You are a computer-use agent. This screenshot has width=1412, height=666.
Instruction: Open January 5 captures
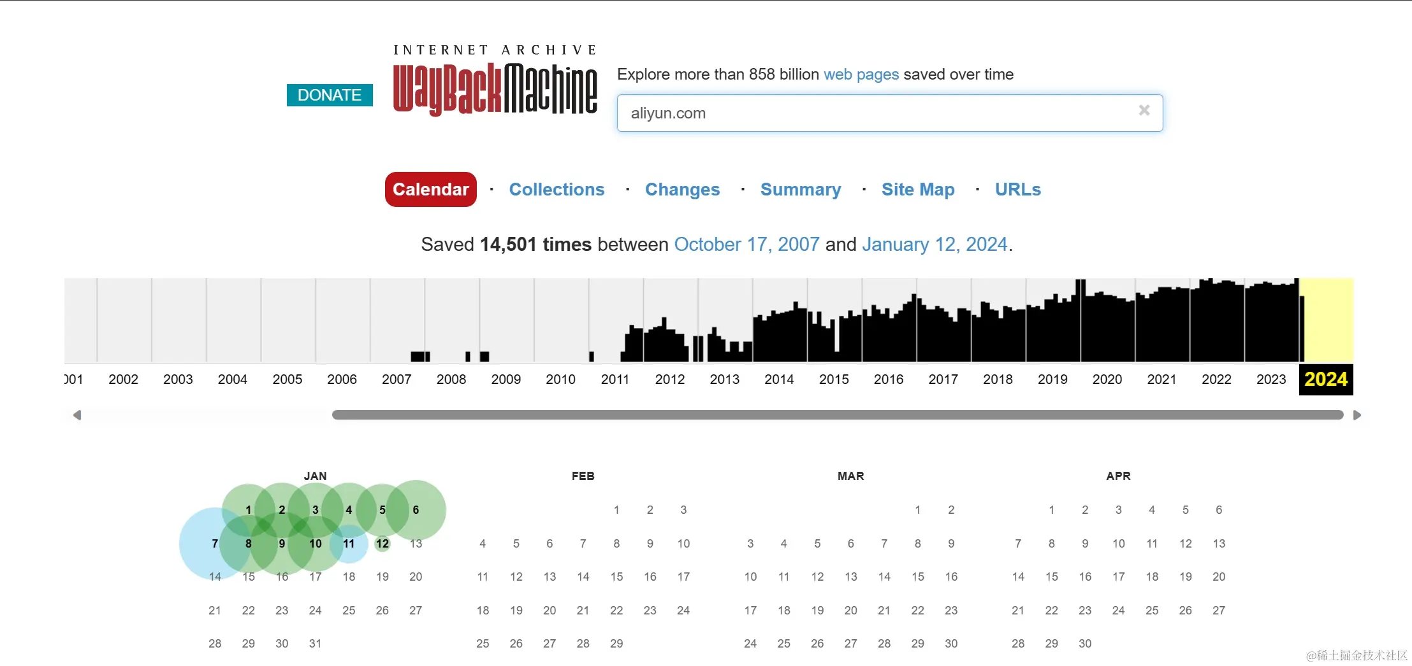[382, 510]
